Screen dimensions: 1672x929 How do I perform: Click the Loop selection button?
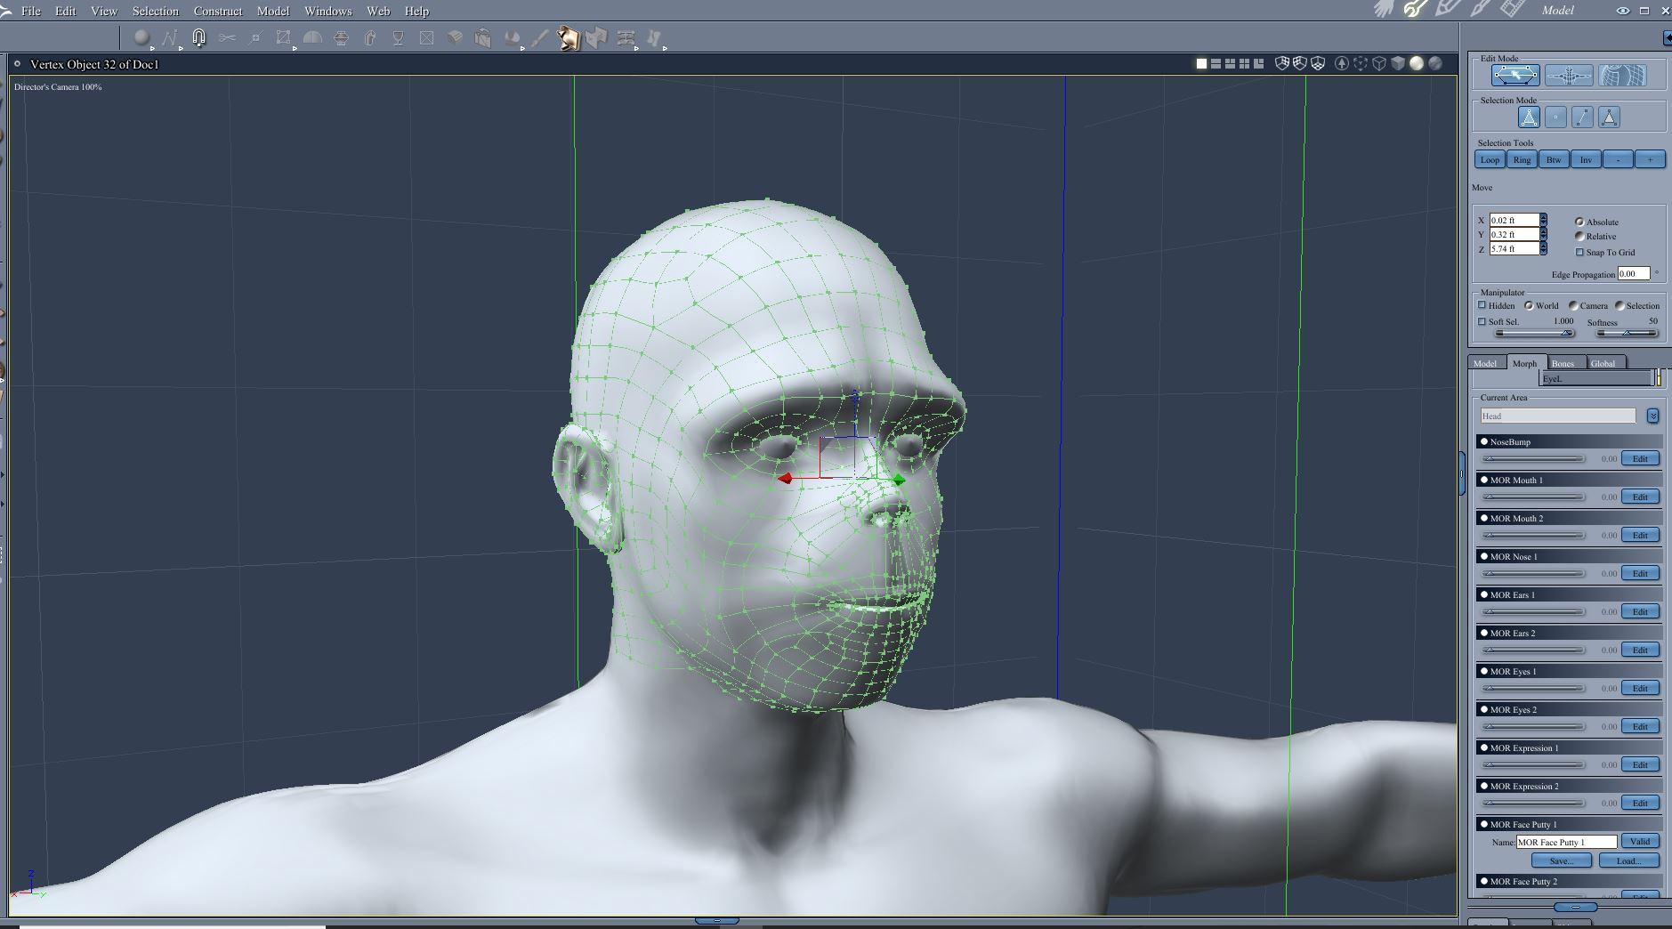tap(1490, 159)
